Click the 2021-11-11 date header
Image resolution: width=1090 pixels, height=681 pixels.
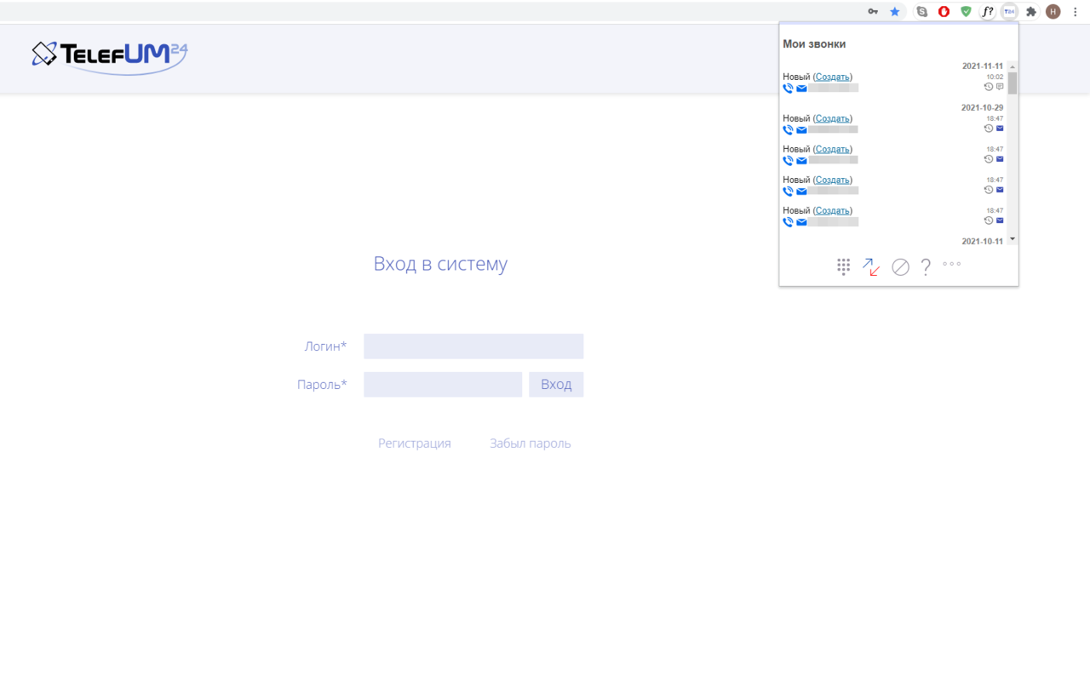(983, 66)
